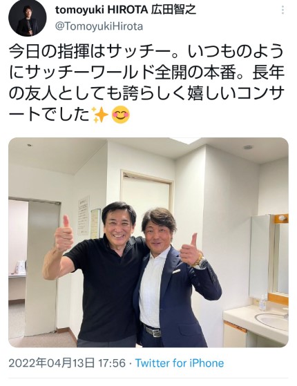Open the attached backstage photo
Image resolution: width=297 pixels, height=386 pixels.
[x=148, y=242]
